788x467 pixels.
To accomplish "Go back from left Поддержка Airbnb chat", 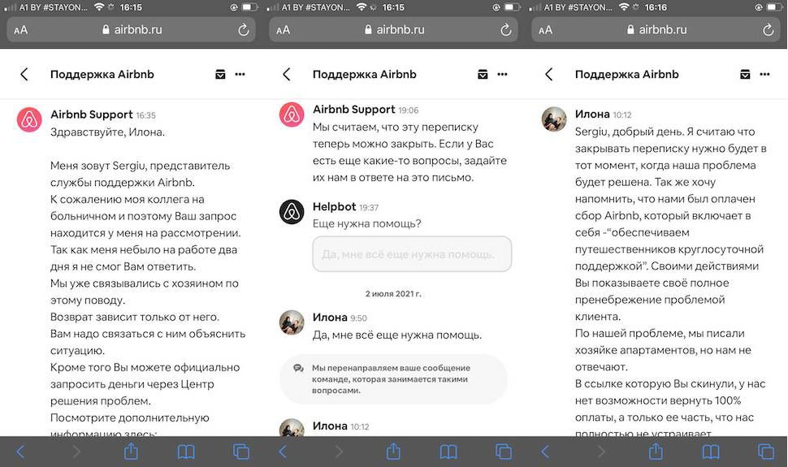I will click(x=24, y=75).
